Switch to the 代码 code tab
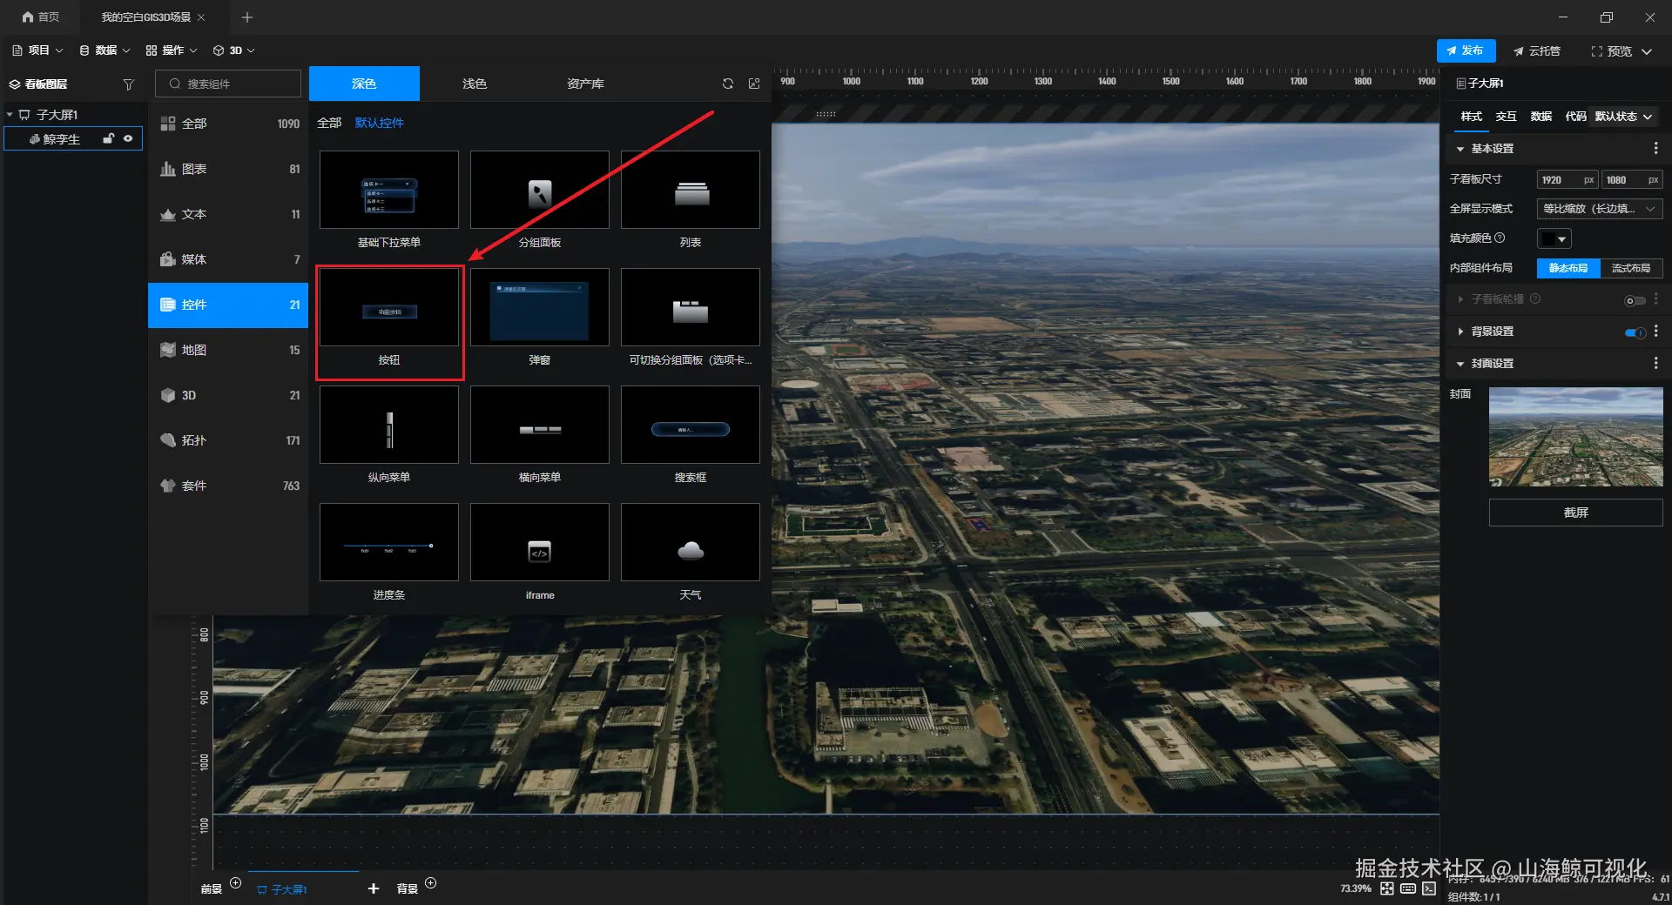 click(x=1575, y=117)
